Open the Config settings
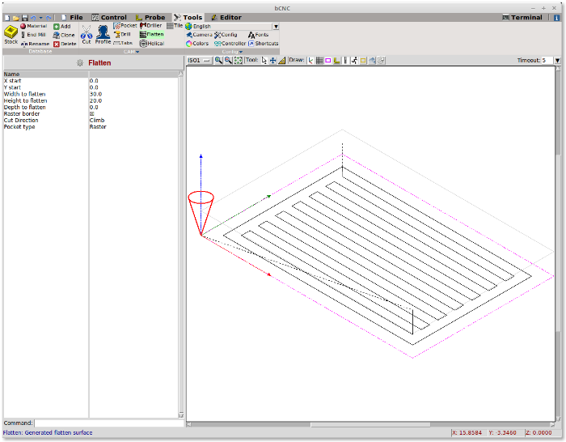The height and width of the screenshot is (442, 566). point(226,35)
